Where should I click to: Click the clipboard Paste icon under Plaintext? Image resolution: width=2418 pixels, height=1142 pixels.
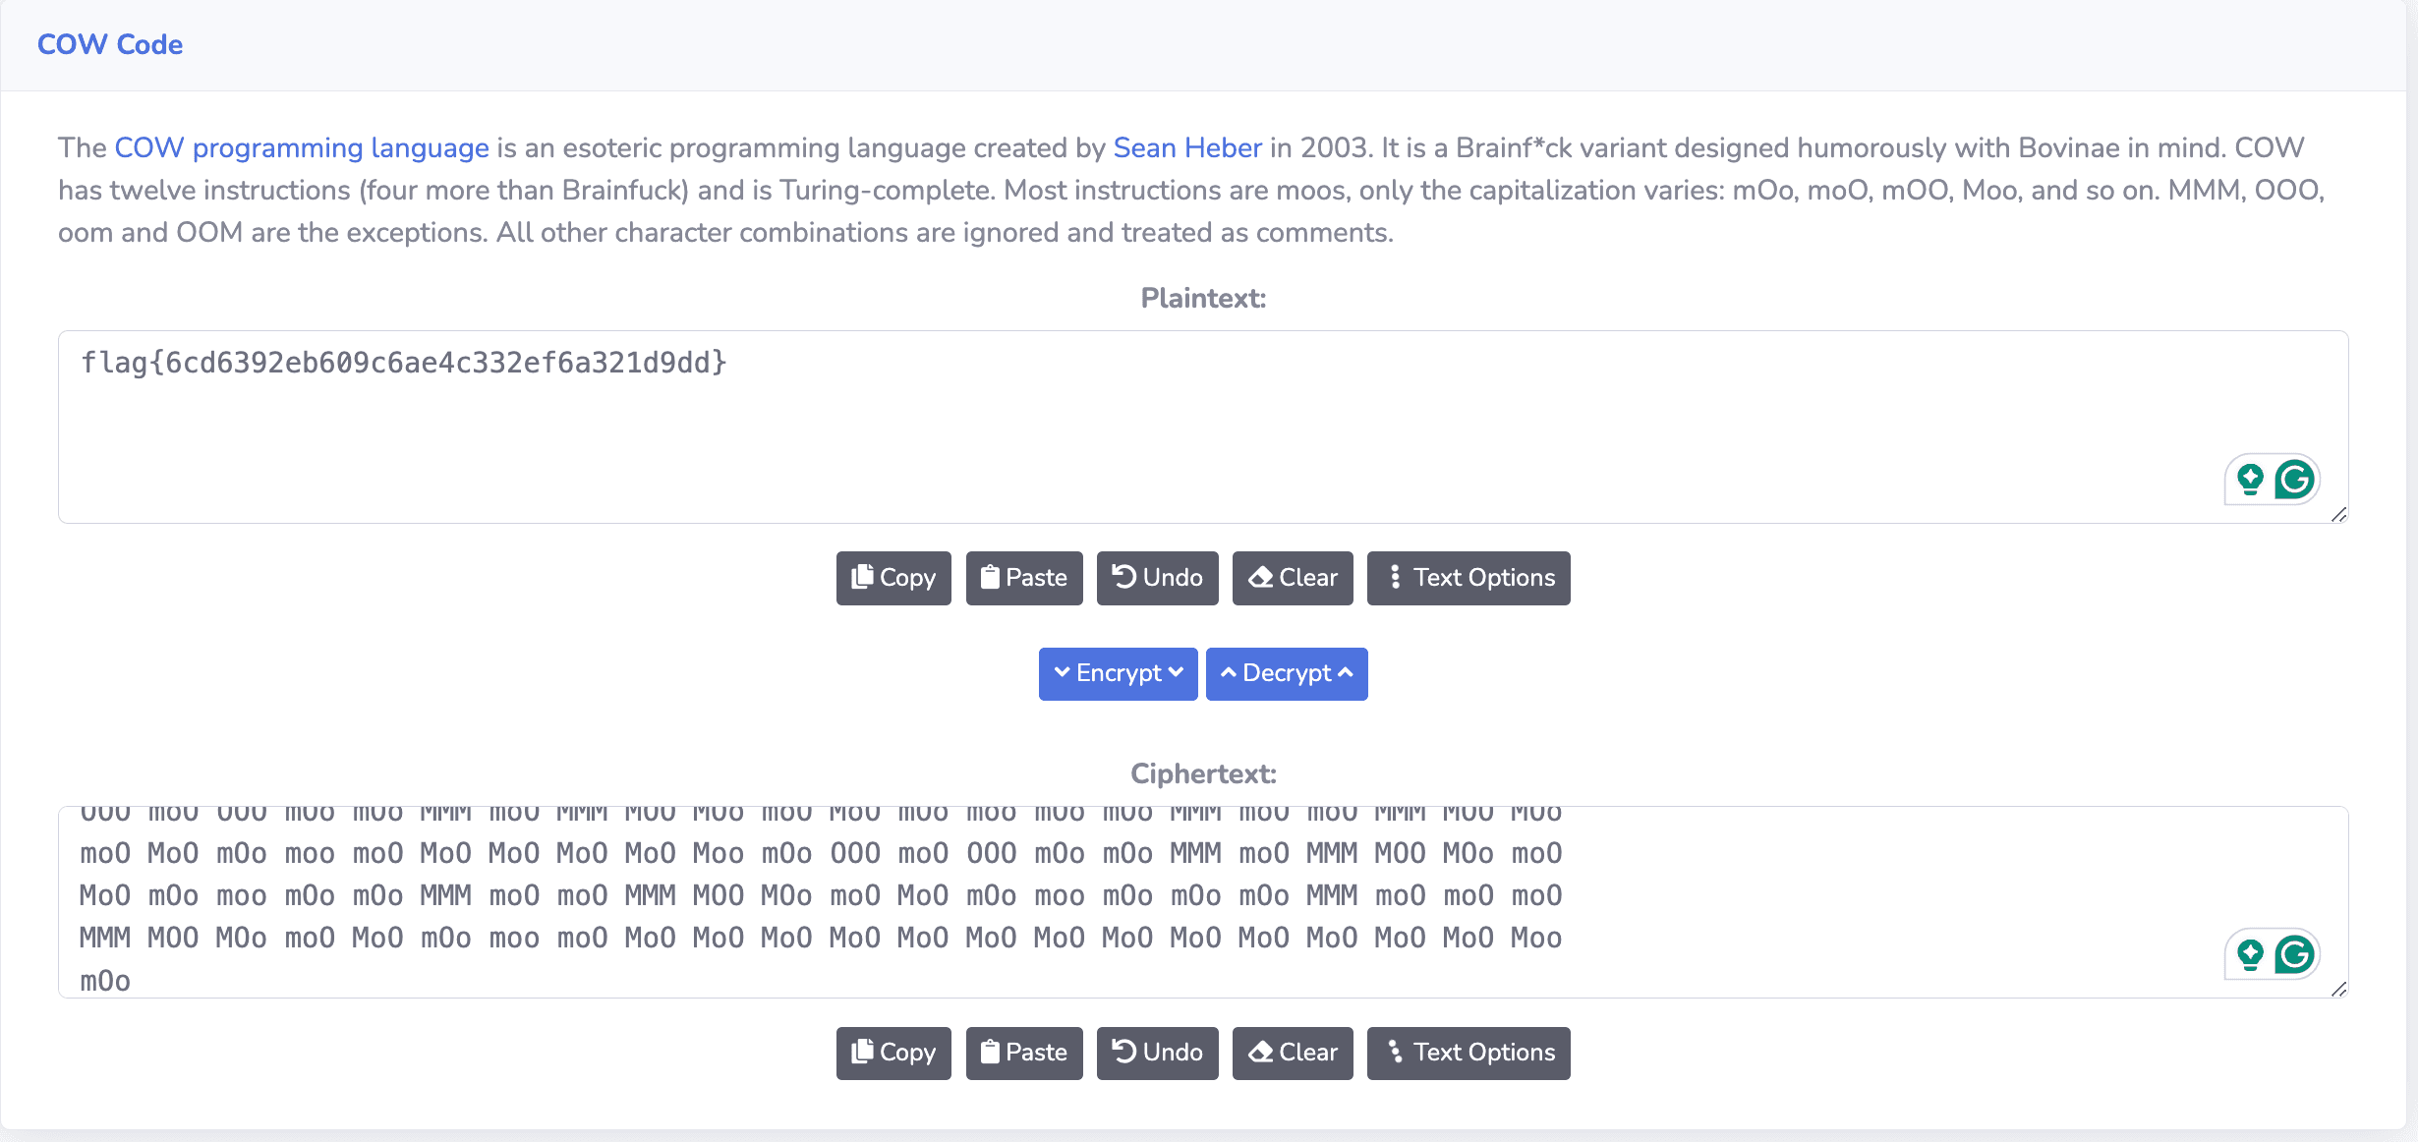pyautogui.click(x=993, y=578)
